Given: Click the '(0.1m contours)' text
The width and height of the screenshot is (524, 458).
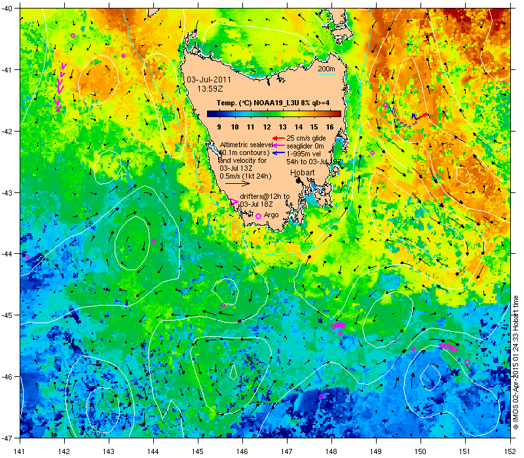Looking at the screenshot, I should [245, 152].
